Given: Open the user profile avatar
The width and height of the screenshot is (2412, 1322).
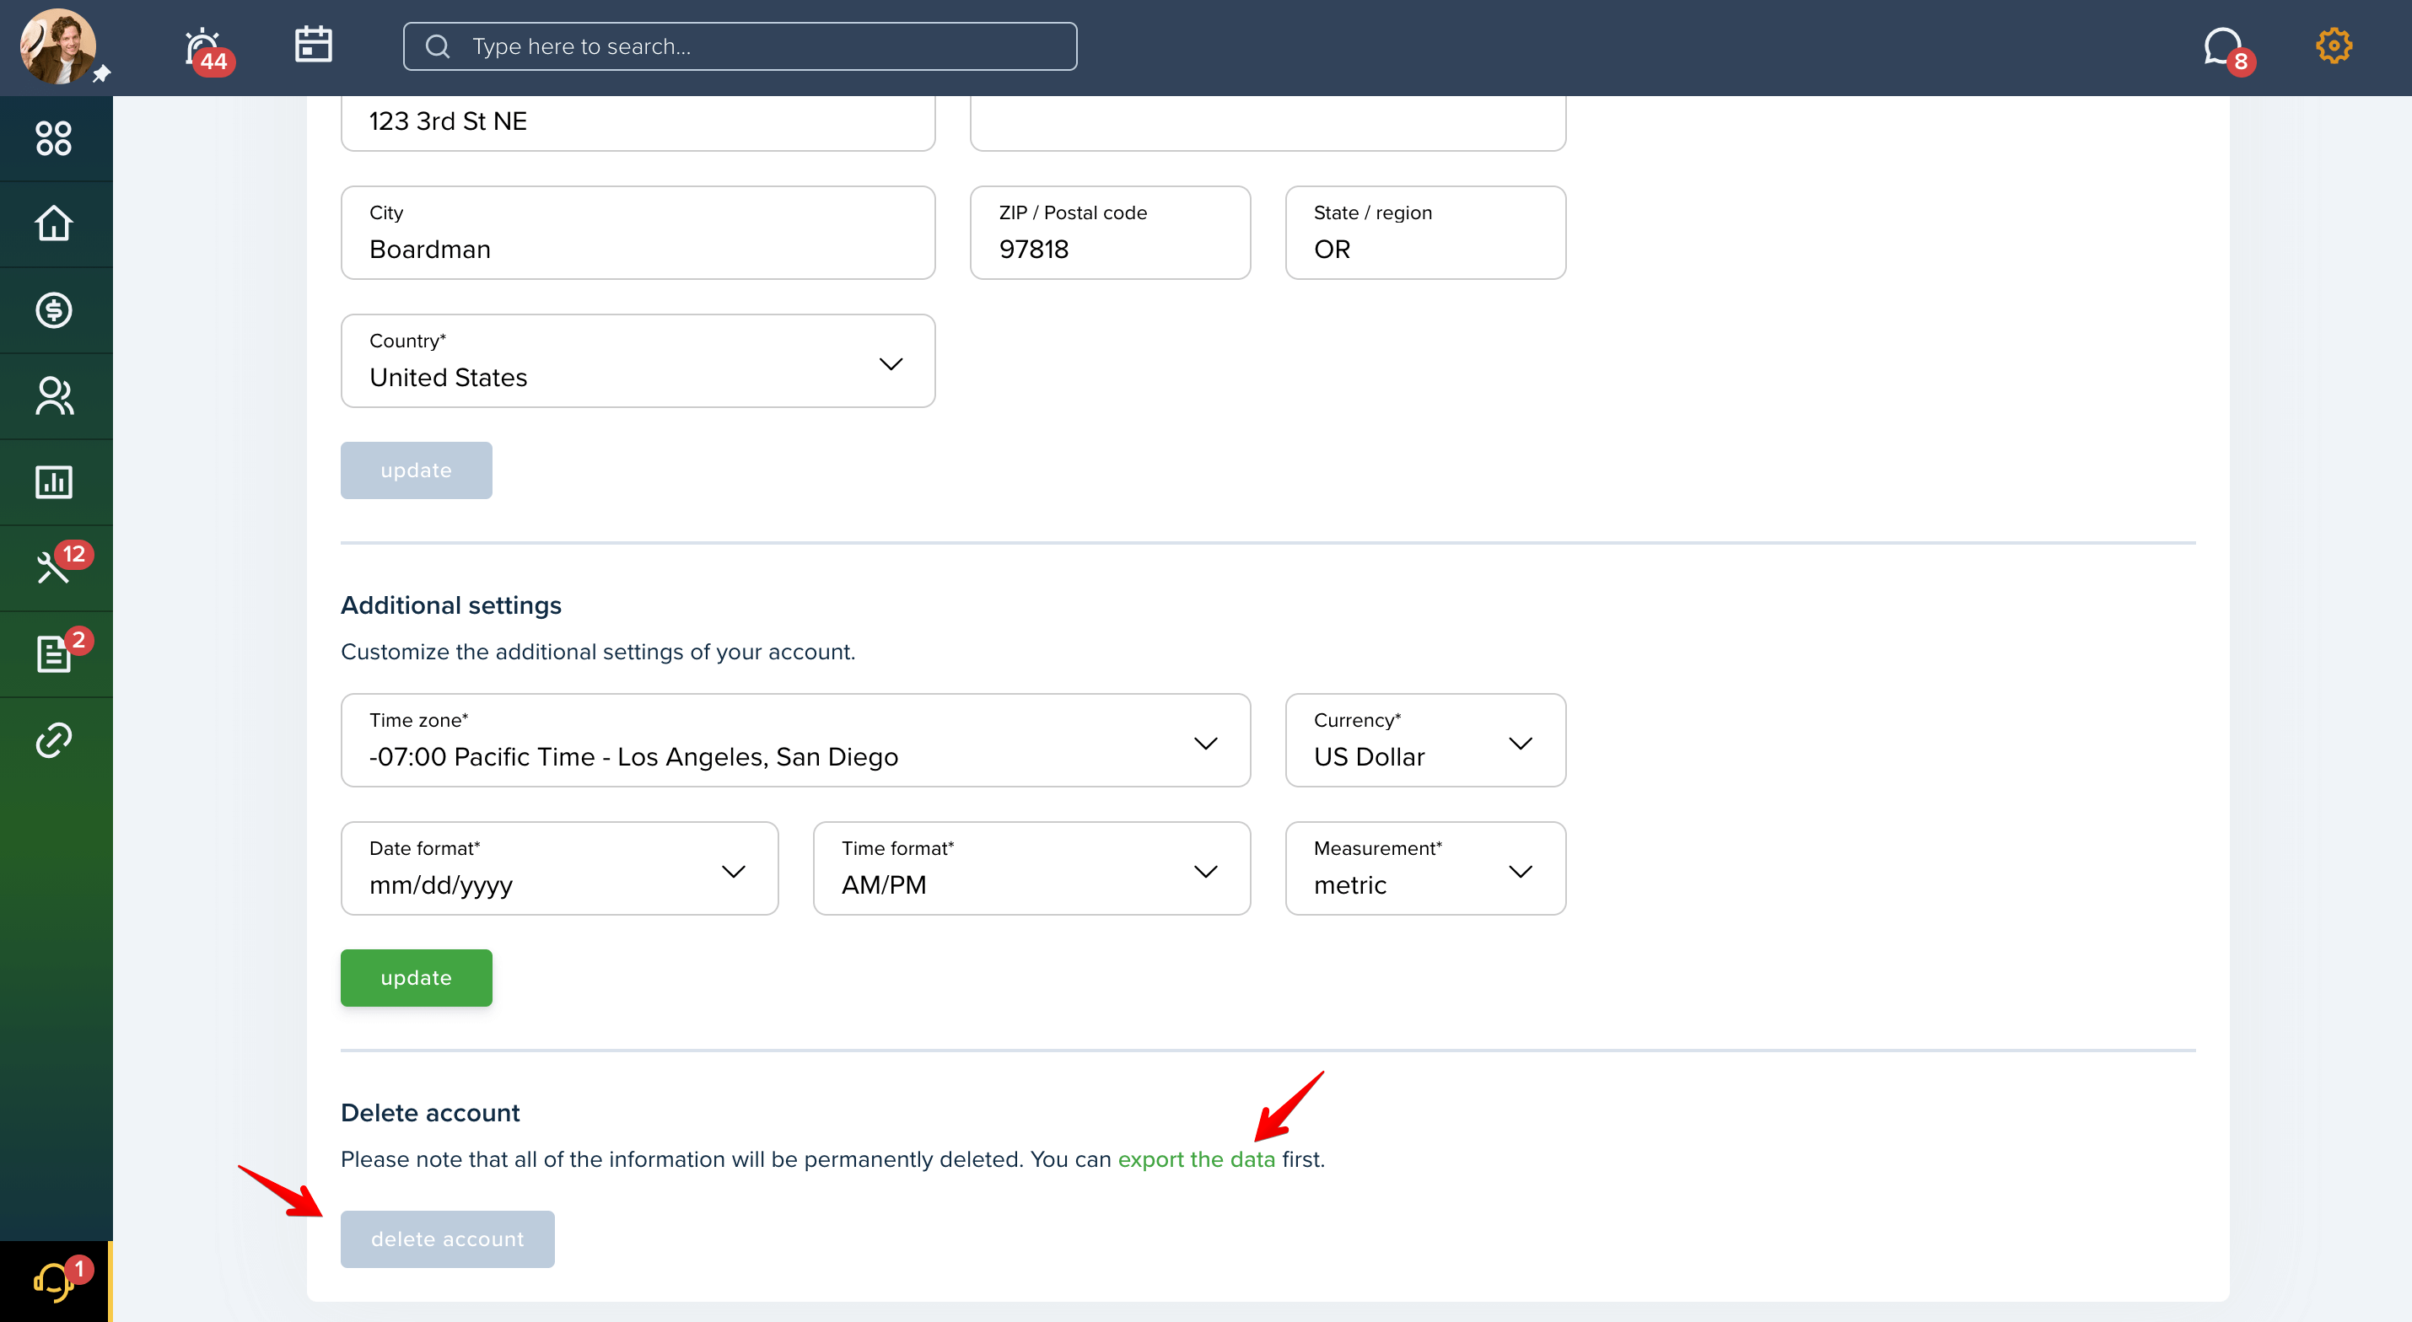Looking at the screenshot, I should tap(58, 47).
